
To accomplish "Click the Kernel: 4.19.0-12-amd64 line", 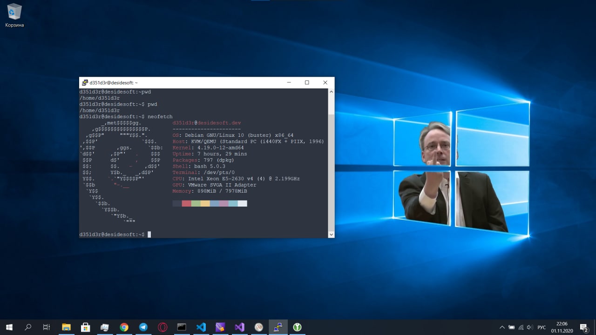I will [x=208, y=147].
